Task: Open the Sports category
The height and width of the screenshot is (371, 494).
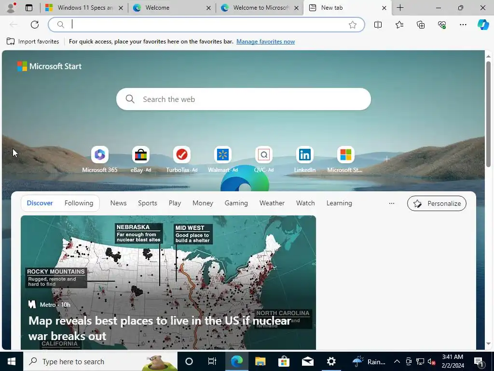Action: point(148,203)
